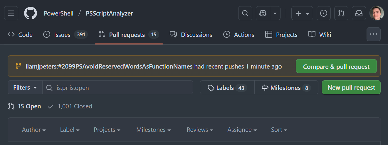
Task: Go to GitHub homepage via Octocat logo
Action: click(x=31, y=13)
